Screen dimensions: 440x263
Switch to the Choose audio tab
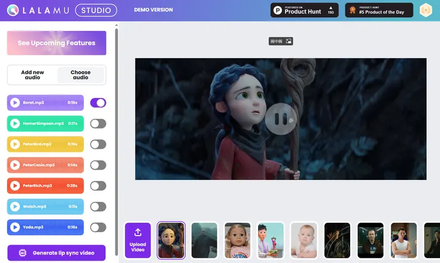click(x=80, y=75)
